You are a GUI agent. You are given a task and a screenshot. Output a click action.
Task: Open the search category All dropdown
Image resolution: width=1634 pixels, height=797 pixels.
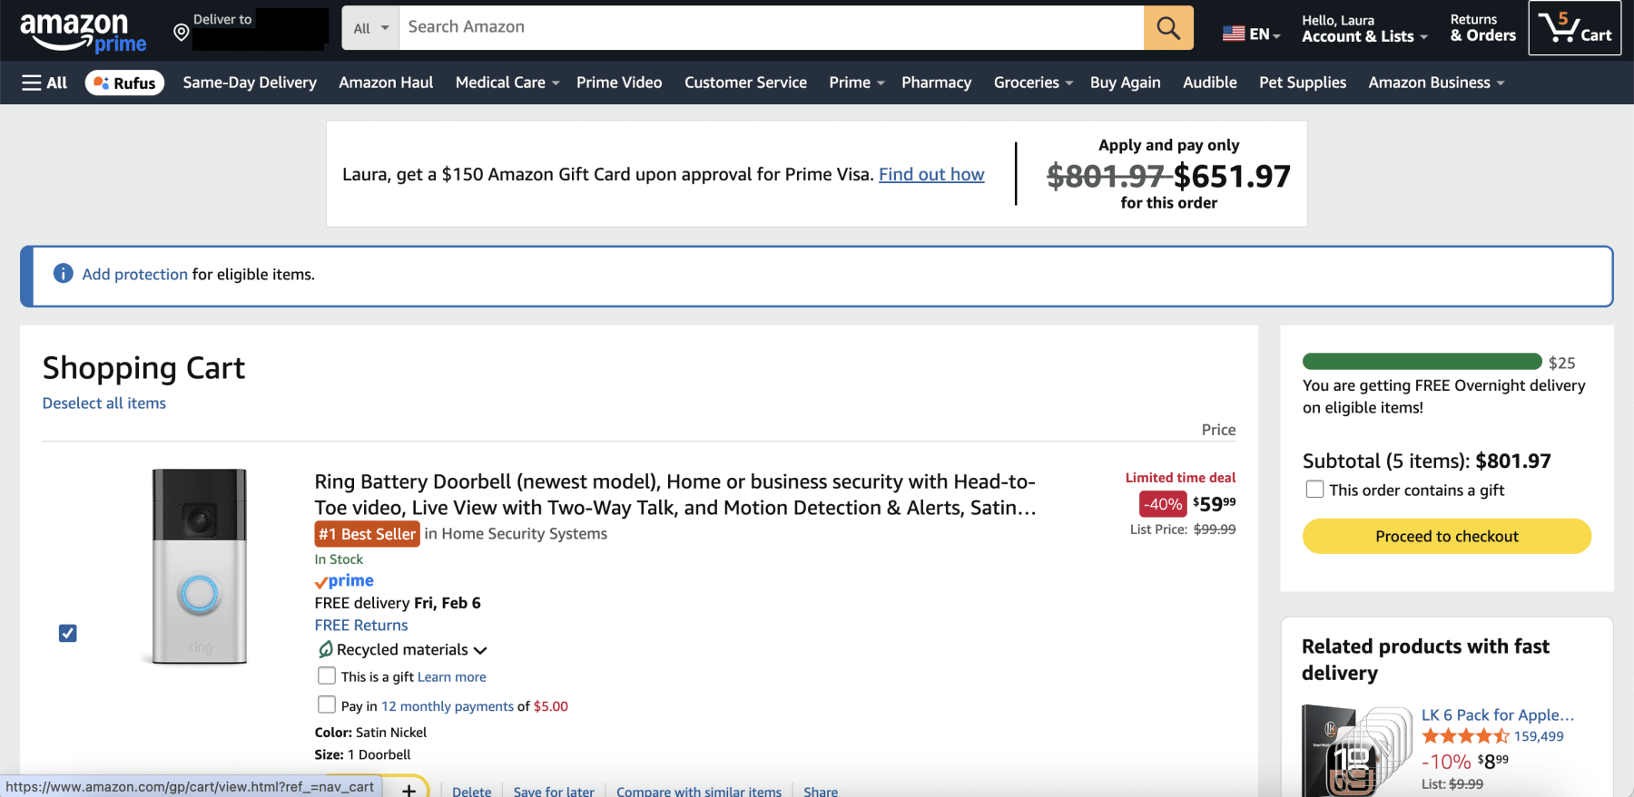click(x=369, y=27)
